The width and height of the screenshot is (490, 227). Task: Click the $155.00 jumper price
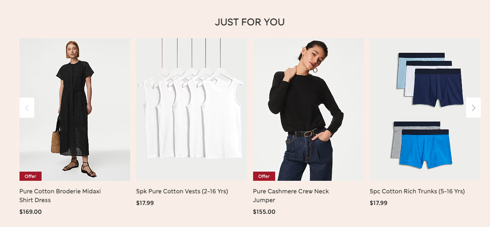pos(264,212)
